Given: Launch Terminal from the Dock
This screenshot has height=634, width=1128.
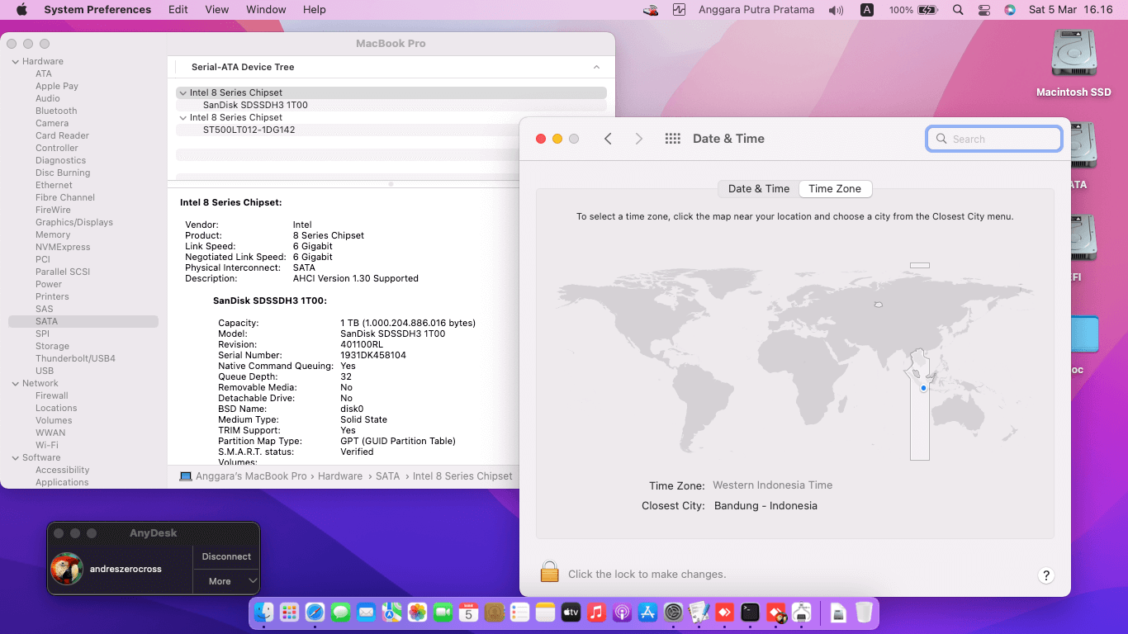Looking at the screenshot, I should click(x=750, y=613).
